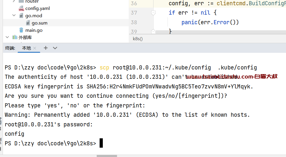Click the horizontal scrollbar thumb at bottom
Viewport: 286px width, 157px height.
click(107, 156)
